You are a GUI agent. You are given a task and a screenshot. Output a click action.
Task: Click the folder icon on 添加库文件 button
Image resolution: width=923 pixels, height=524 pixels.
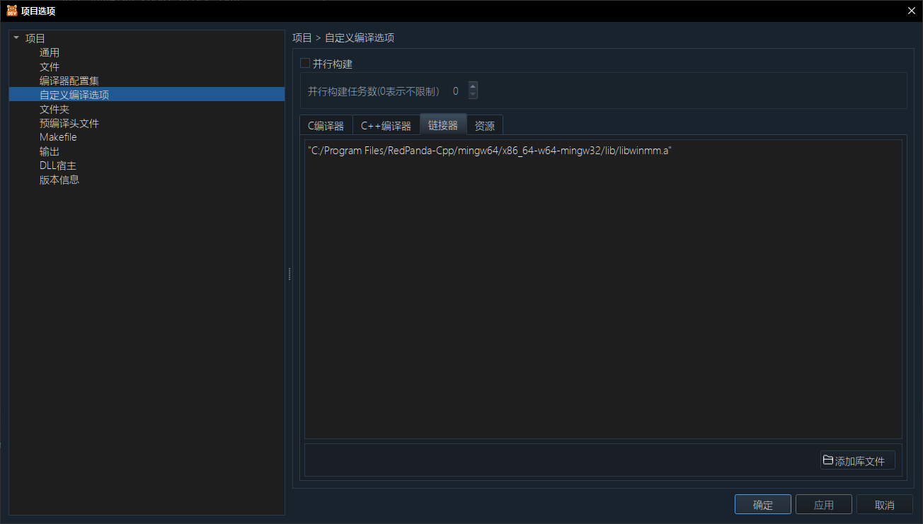(827, 460)
